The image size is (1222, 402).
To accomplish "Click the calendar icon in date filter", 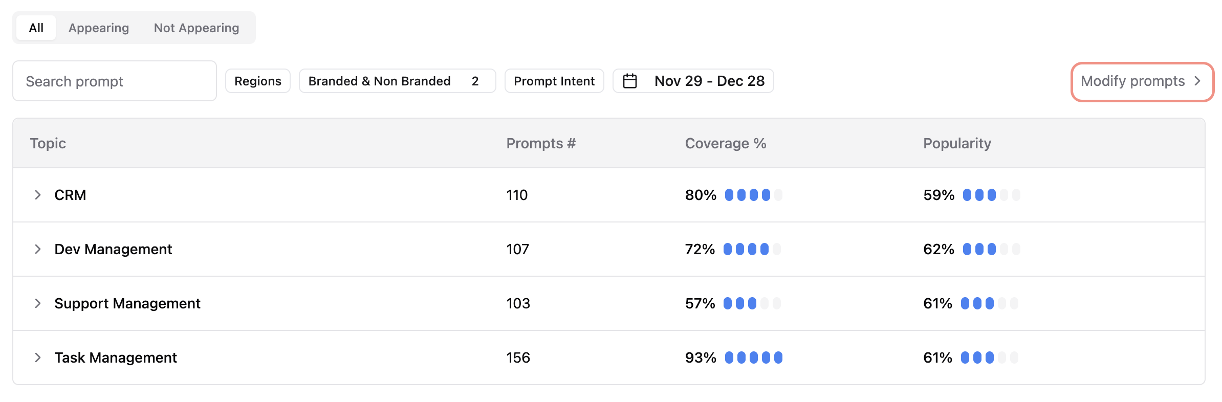I will click(x=630, y=81).
